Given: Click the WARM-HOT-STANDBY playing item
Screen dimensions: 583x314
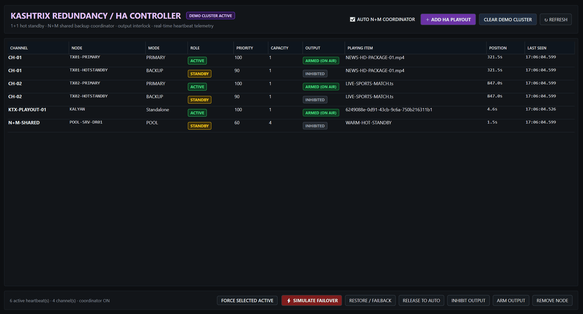Looking at the screenshot, I should pos(368,123).
